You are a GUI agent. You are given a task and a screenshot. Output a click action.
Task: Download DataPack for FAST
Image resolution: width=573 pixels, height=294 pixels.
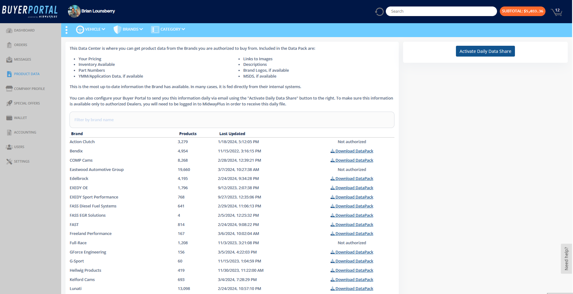(352, 224)
